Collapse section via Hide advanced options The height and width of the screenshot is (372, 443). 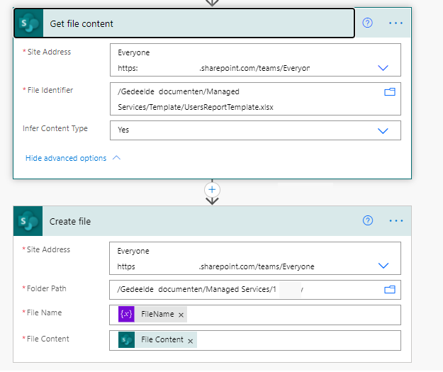(x=72, y=158)
